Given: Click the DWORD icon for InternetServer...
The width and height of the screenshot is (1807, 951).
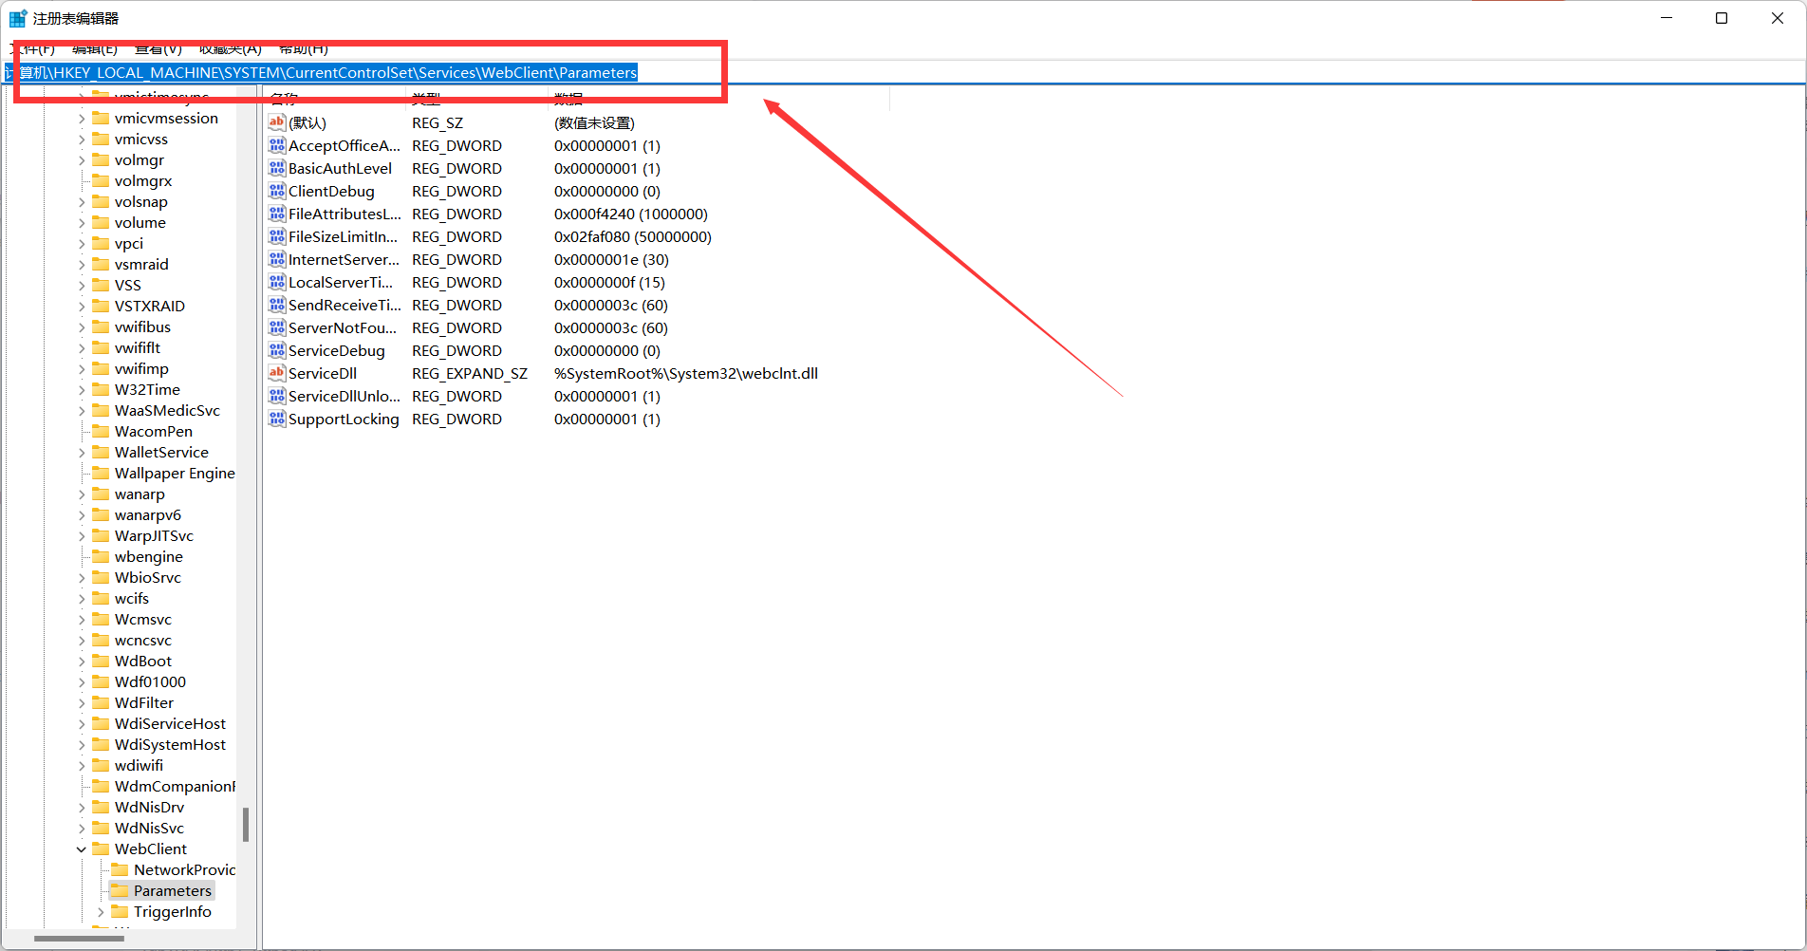Looking at the screenshot, I should click(277, 259).
